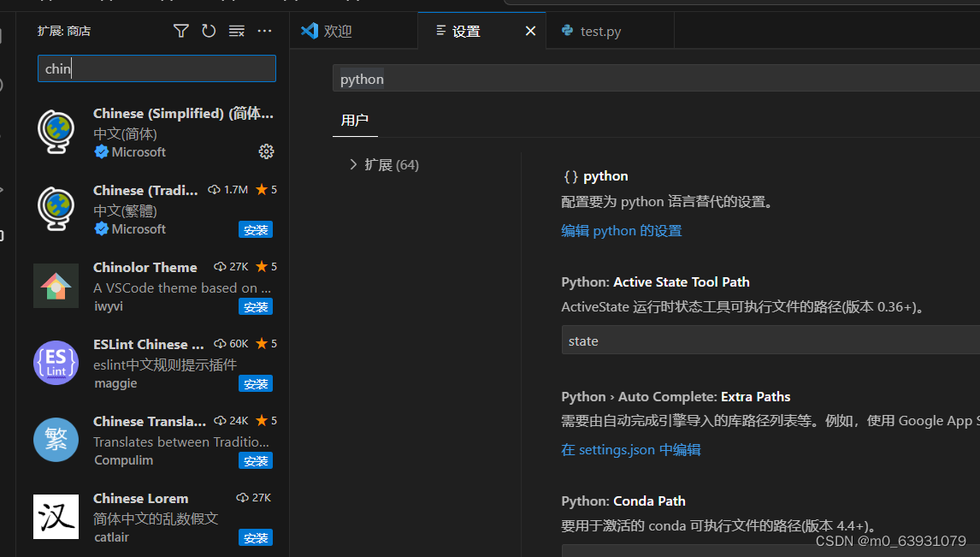Open the Chinese Transla... extension title

pyautogui.click(x=150, y=421)
